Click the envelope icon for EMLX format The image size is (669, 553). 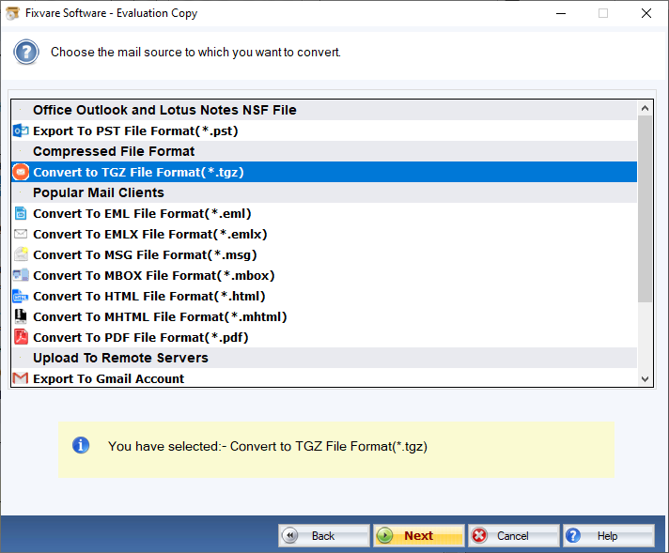[x=21, y=234]
